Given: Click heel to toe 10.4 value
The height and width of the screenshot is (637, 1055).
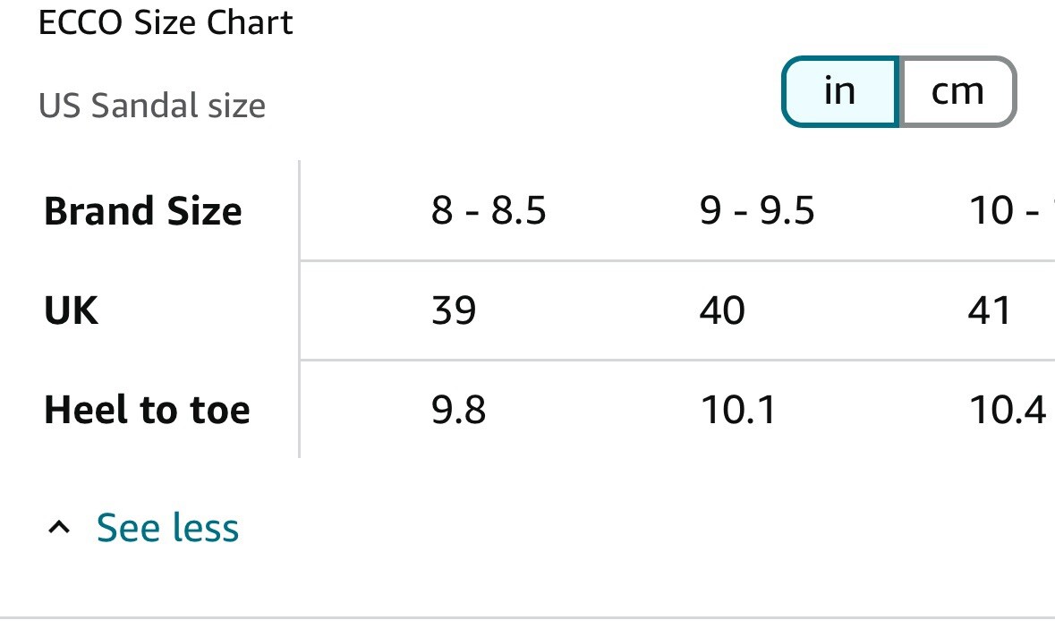Looking at the screenshot, I should [1008, 410].
